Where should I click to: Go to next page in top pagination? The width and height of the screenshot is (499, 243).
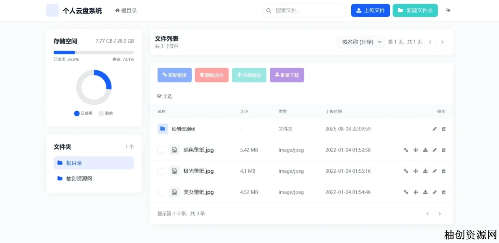(442, 42)
